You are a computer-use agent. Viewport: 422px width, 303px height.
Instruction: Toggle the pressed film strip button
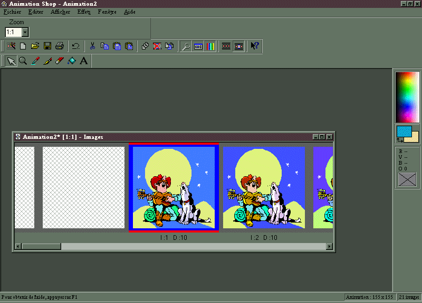tap(239, 46)
